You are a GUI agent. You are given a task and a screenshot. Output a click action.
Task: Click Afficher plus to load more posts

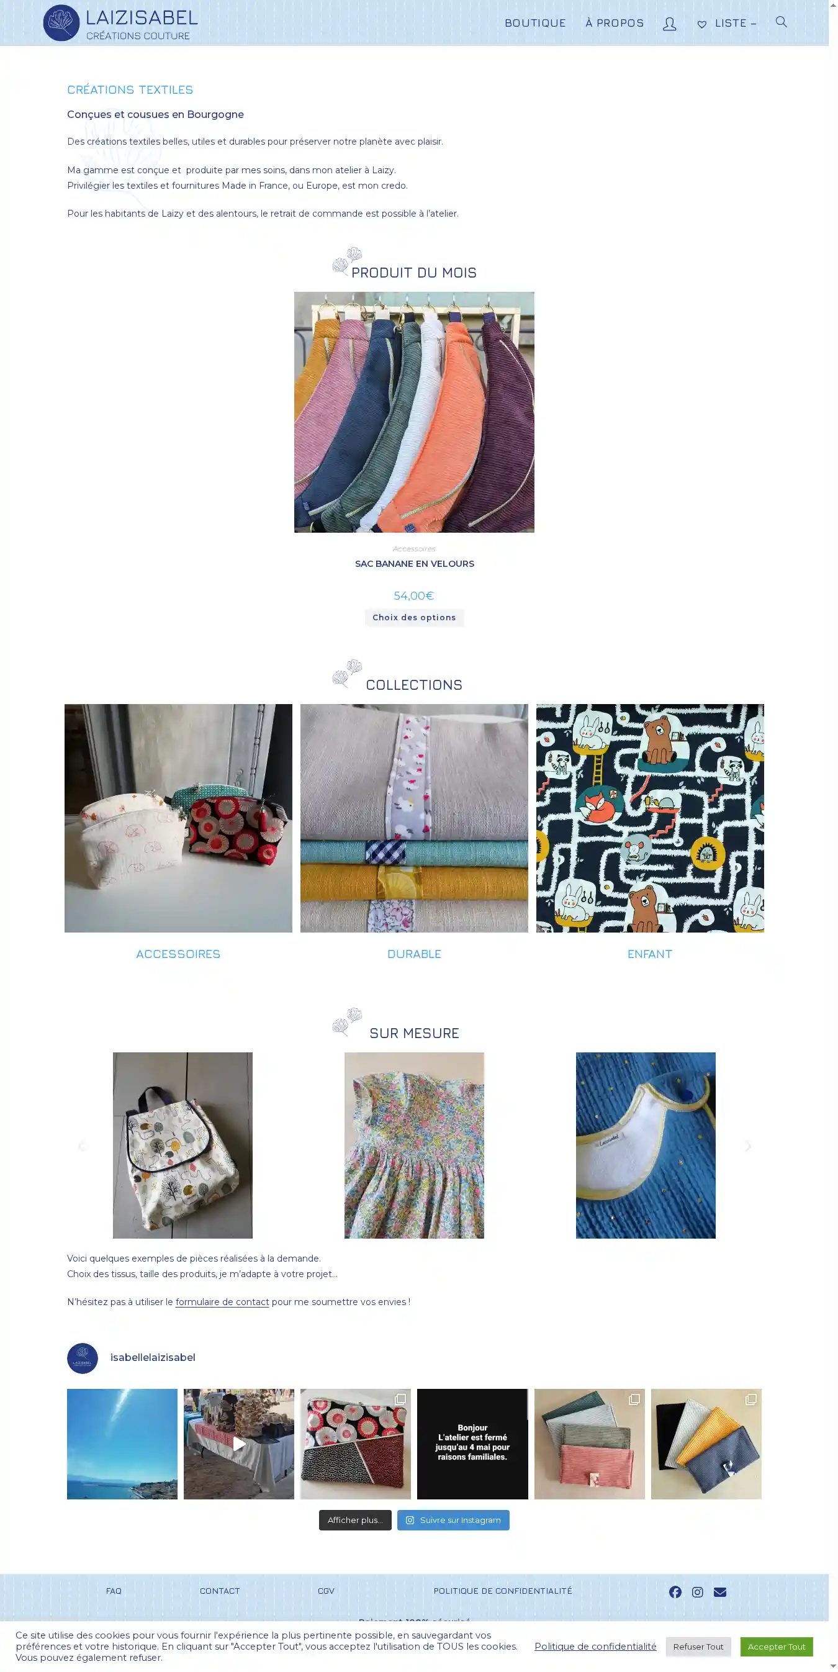point(355,1519)
